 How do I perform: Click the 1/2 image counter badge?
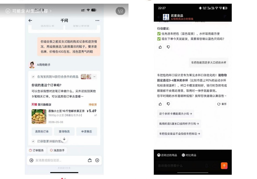(x=120, y=11)
